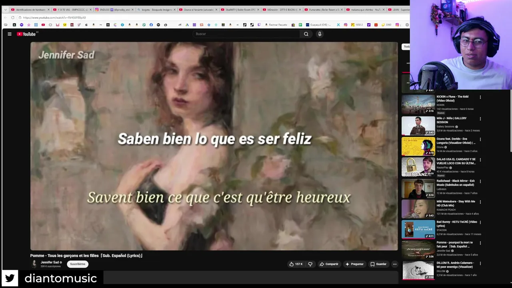Open 'Radiohead - Black Mirror - Exit Music' title
The height and width of the screenshot is (288, 512).
coord(456,183)
